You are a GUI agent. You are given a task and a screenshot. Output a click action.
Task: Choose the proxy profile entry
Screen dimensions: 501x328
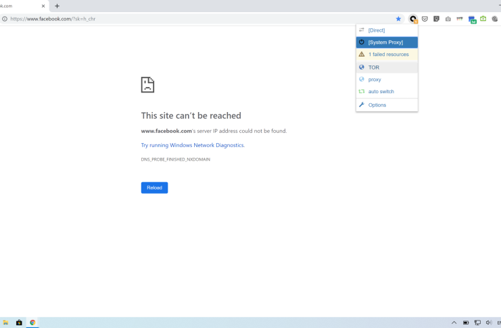(387, 80)
